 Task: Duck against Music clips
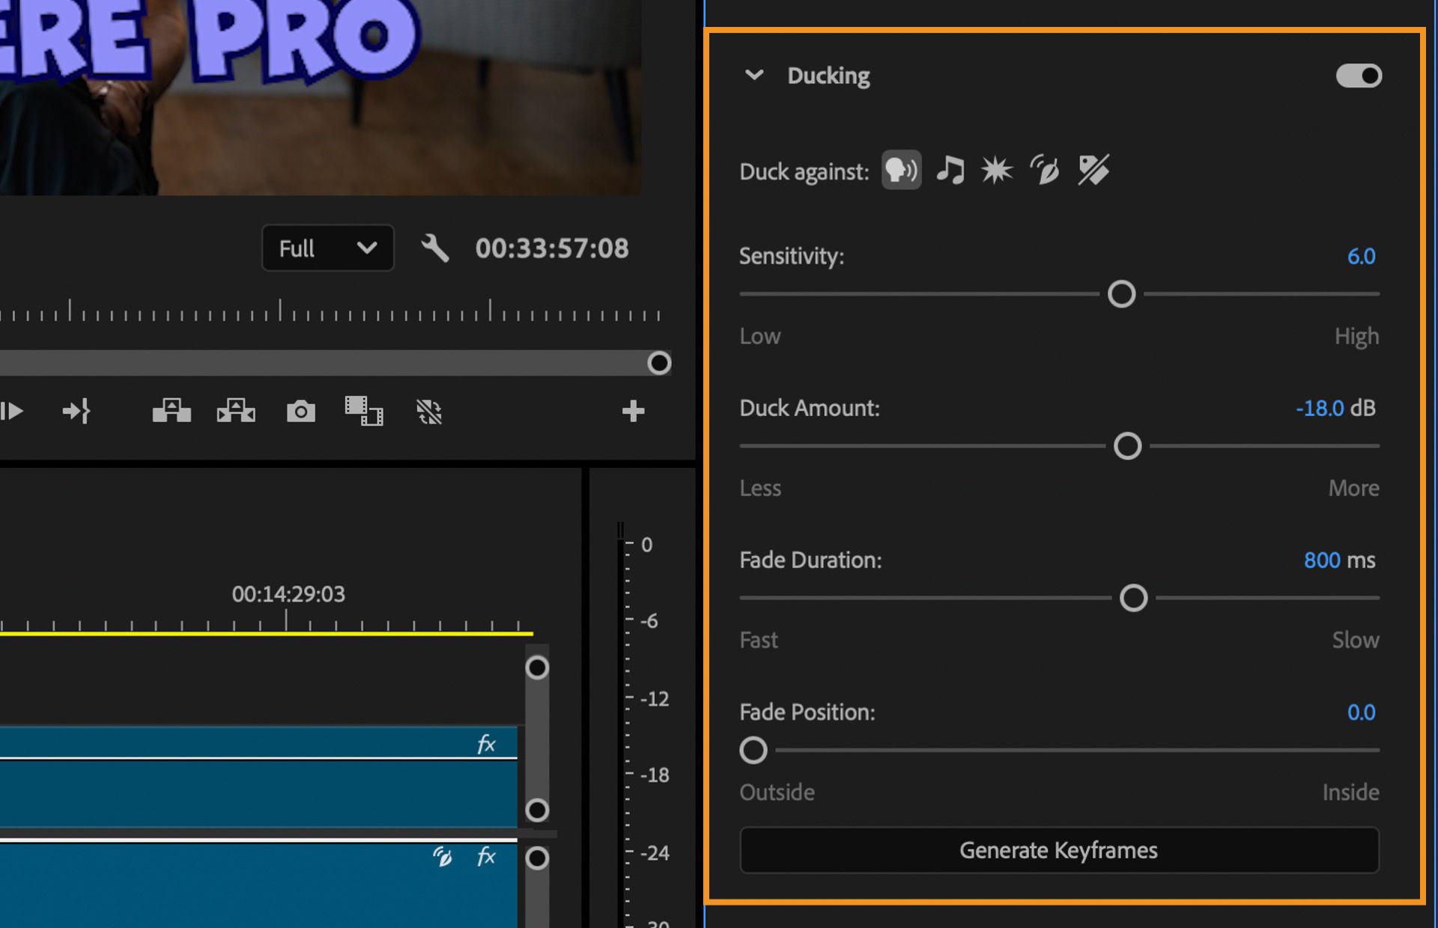[x=950, y=170]
